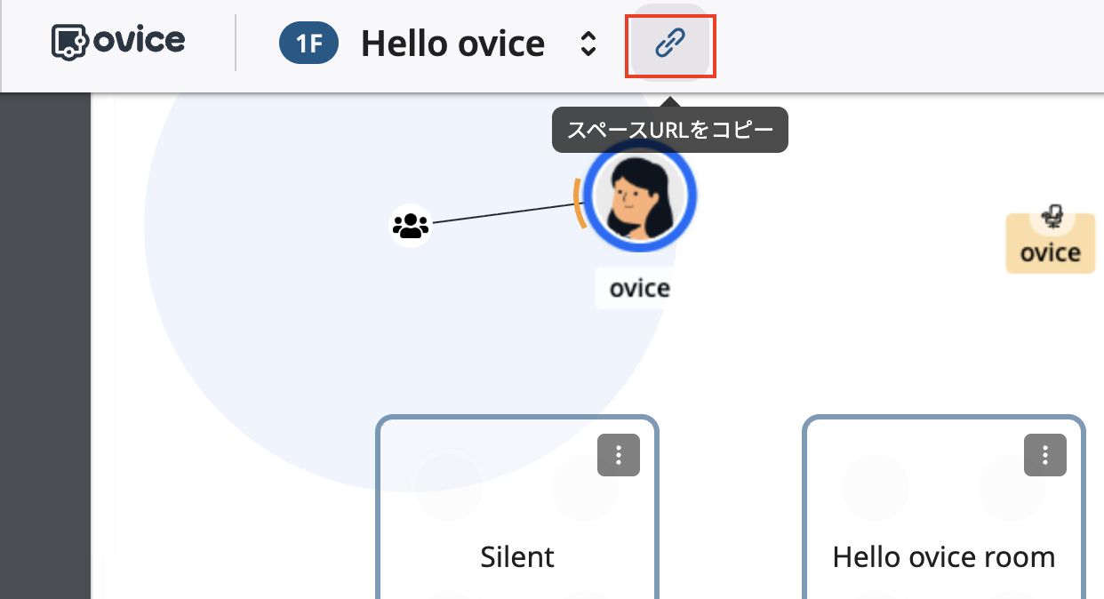Click the Hello ovice room label
This screenshot has width=1104, height=599.
(x=943, y=556)
